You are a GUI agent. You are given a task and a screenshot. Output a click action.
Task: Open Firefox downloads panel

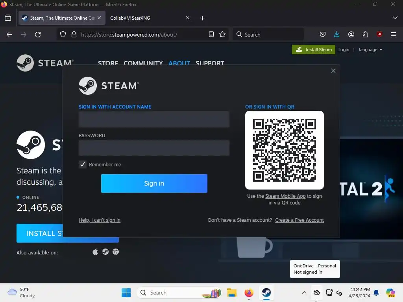337,35
